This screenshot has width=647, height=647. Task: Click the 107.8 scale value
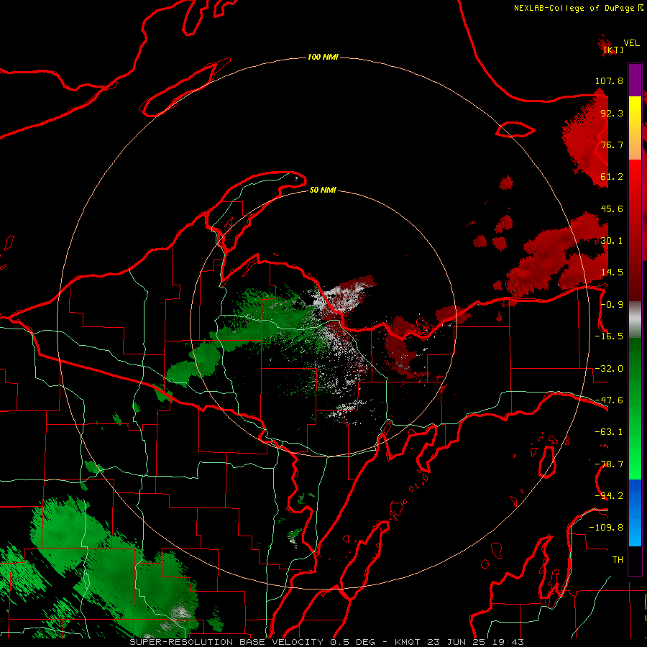(x=609, y=81)
